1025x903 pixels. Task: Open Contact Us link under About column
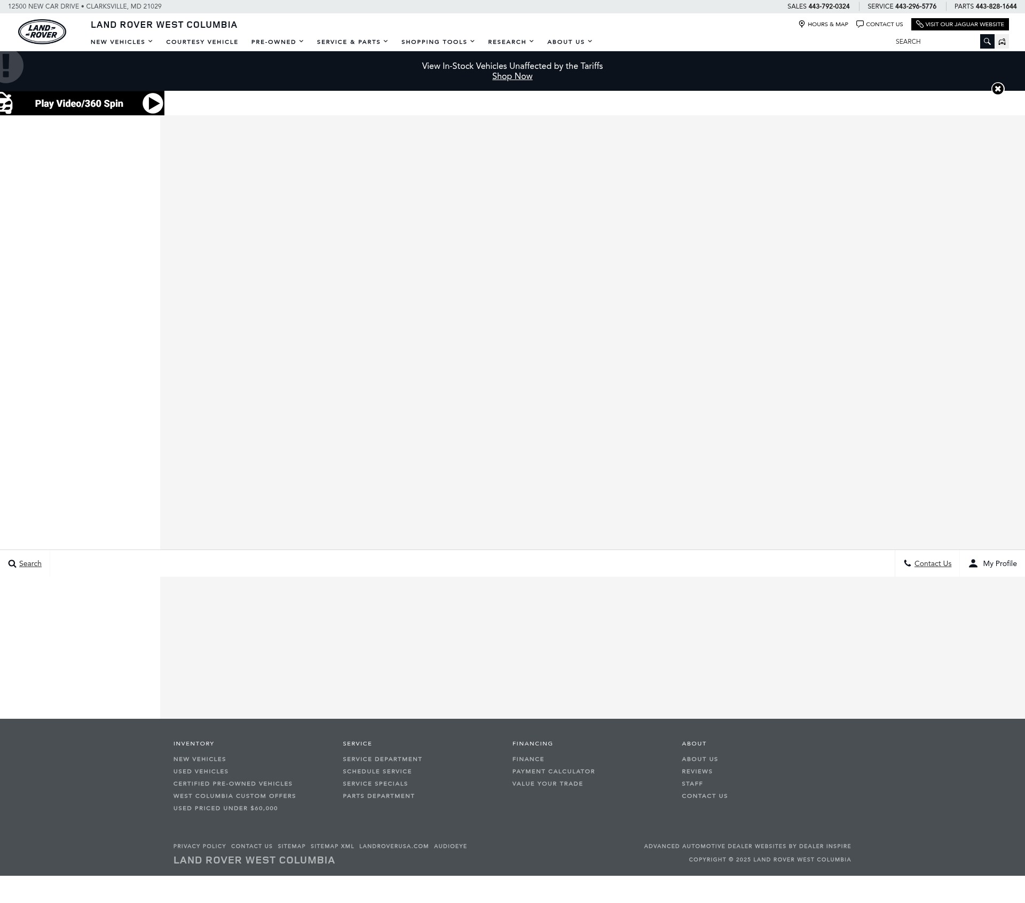(x=704, y=796)
